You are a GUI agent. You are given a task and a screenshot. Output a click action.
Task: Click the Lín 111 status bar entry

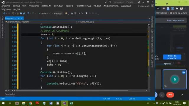pos(107,99)
